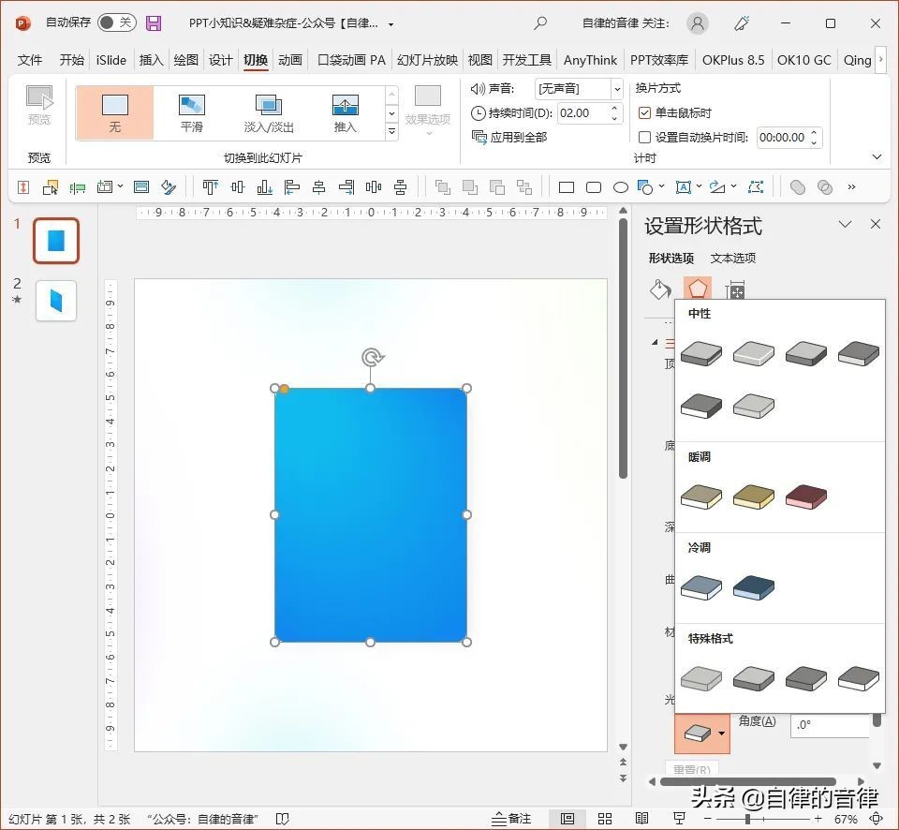The height and width of the screenshot is (830, 899).
Task: Click the 应用到全部 (Apply to All) button
Action: click(x=509, y=137)
